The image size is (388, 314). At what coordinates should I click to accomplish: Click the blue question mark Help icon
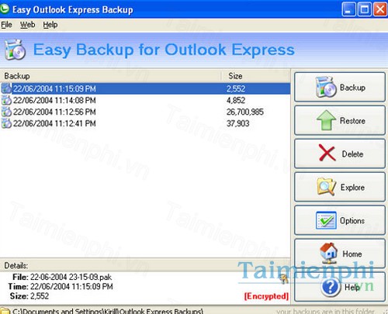(331, 287)
